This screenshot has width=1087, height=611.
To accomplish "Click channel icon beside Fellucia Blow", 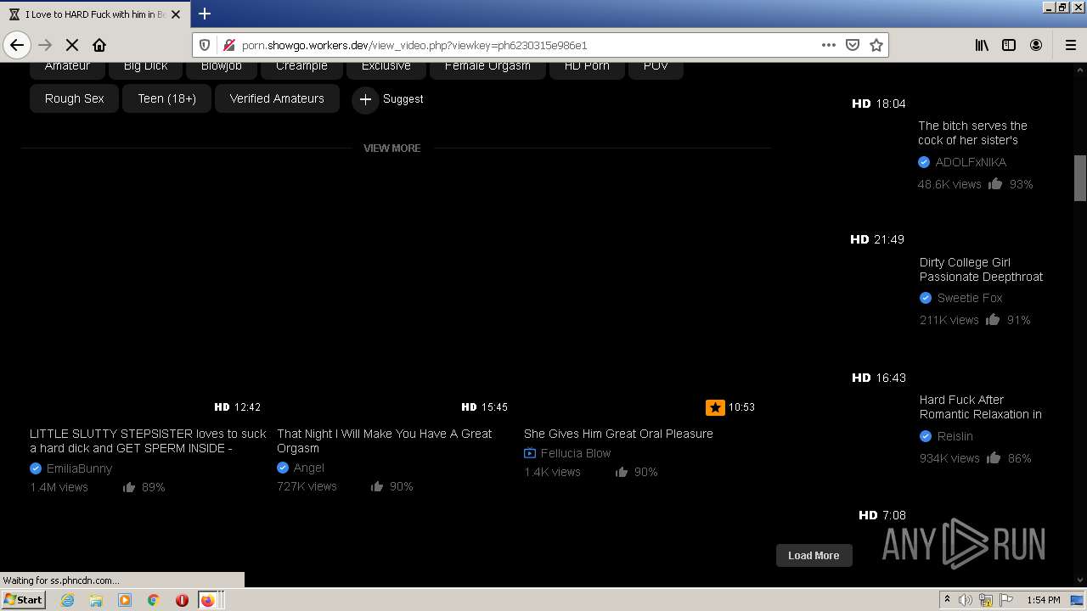I will 530,453.
